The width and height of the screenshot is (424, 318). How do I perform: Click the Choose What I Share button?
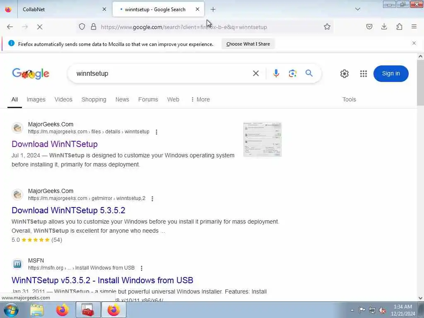click(x=248, y=44)
